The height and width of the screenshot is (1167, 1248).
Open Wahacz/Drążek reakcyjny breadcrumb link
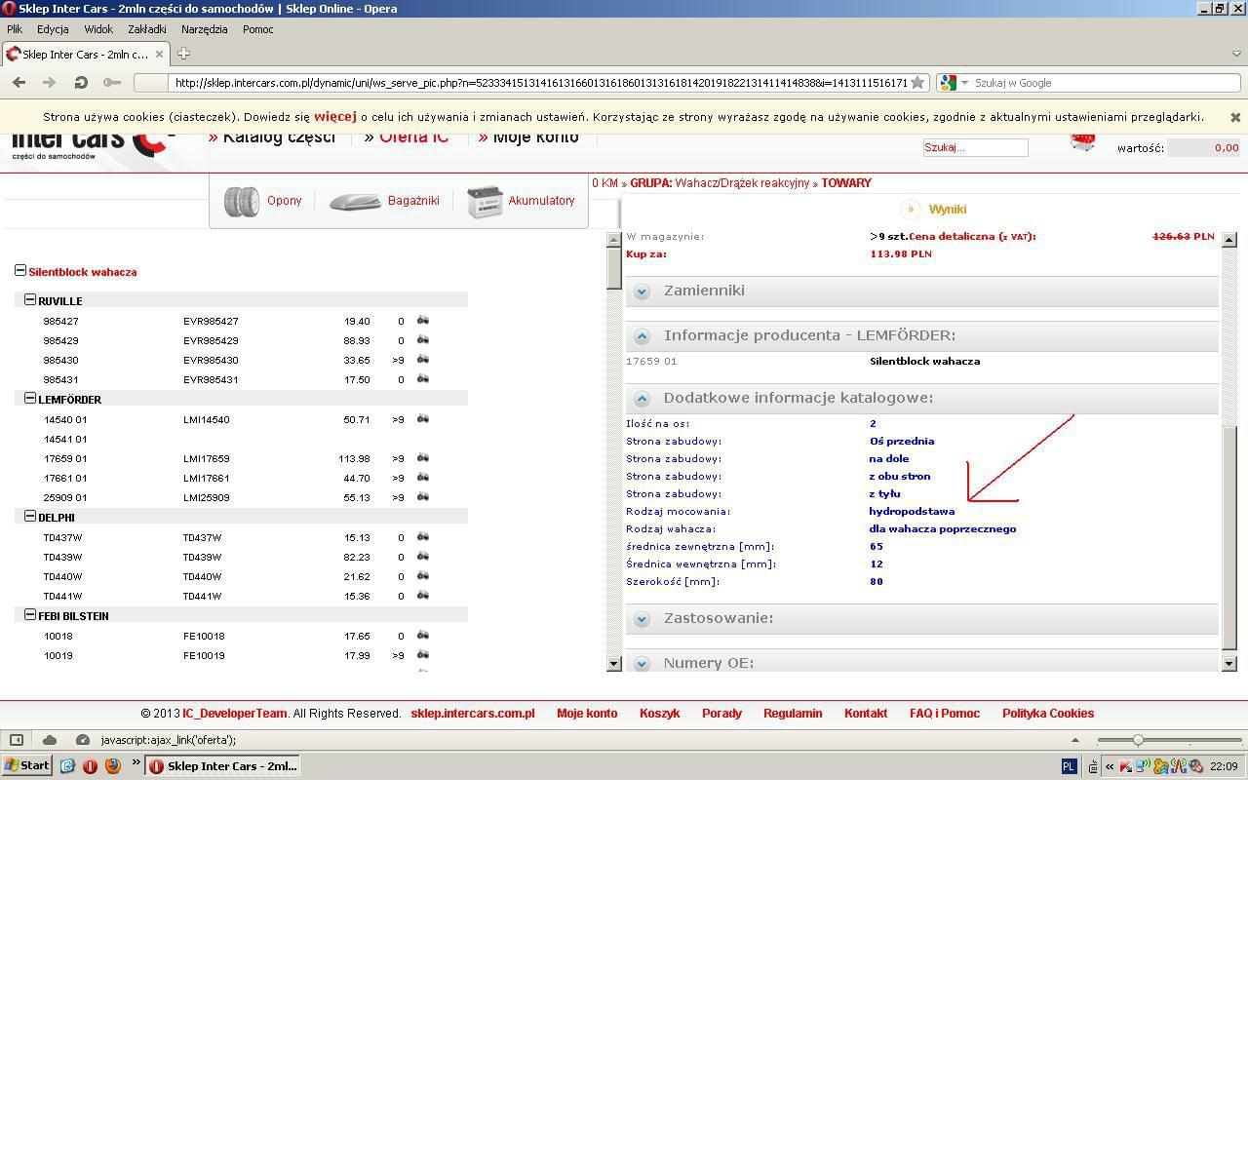click(742, 183)
